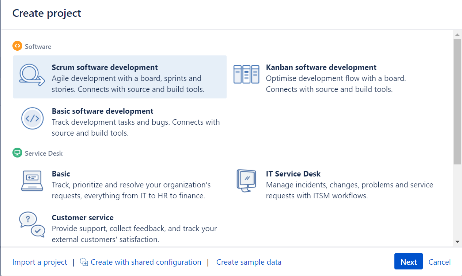462x276 pixels.
Task: Click the Service Desk Basic laptop icon
Action: pyautogui.click(x=32, y=181)
